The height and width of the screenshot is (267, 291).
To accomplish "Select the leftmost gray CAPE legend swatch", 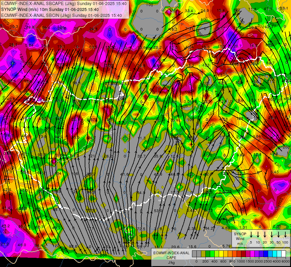I will click(194, 254).
